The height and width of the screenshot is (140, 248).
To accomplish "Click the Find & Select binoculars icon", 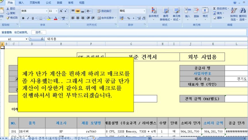I will point(243,13).
